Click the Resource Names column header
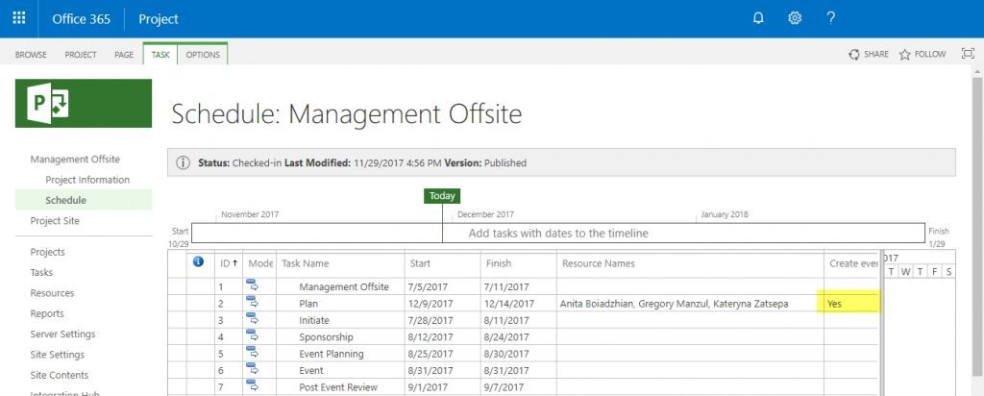Image resolution: width=984 pixels, height=396 pixels. click(690, 263)
